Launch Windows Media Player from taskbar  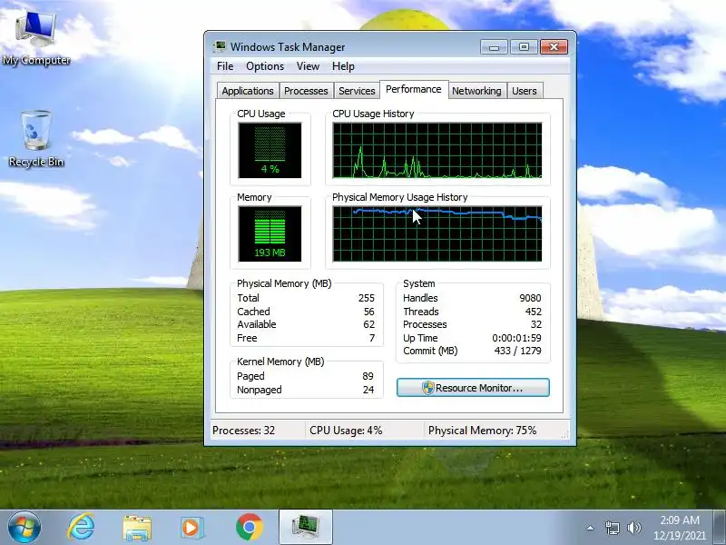tap(191, 528)
